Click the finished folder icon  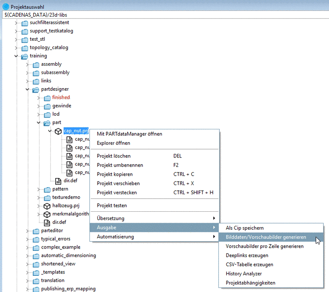pos(47,98)
